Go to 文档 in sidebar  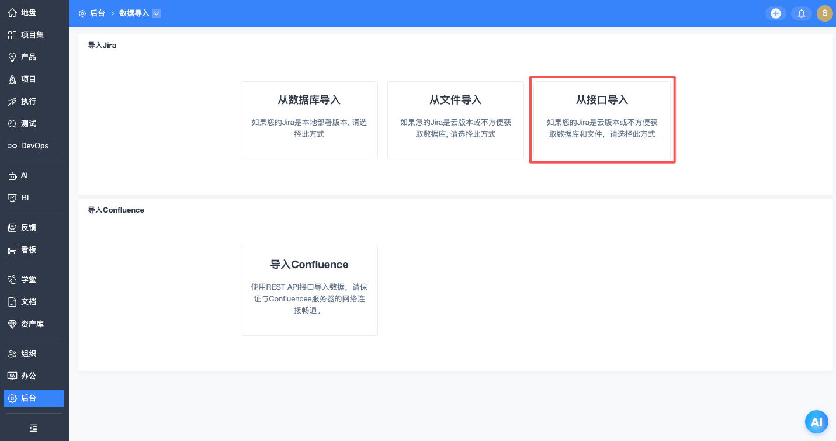click(28, 301)
